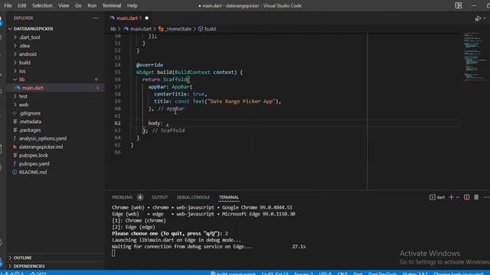This screenshot has height=275, width=490.
Task: Add a new terminal with plus icon
Action: 451,197
